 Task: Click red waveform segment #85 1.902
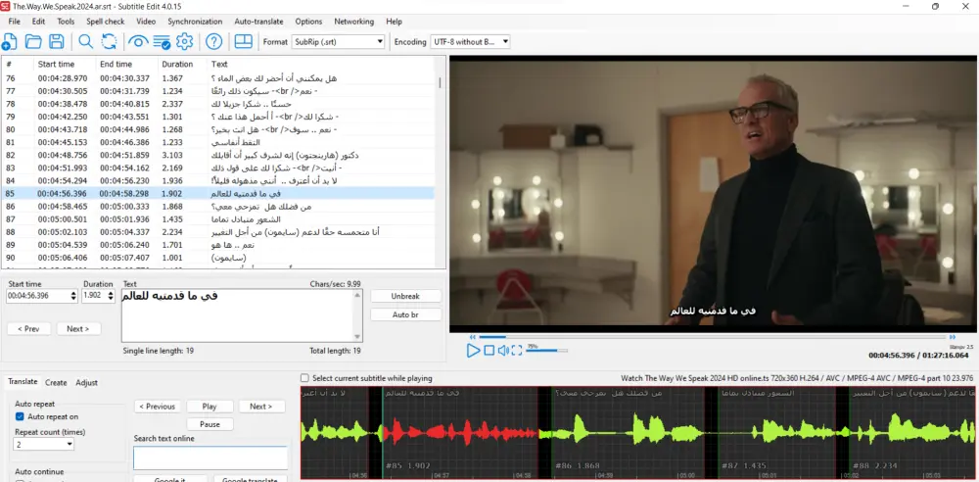[459, 432]
